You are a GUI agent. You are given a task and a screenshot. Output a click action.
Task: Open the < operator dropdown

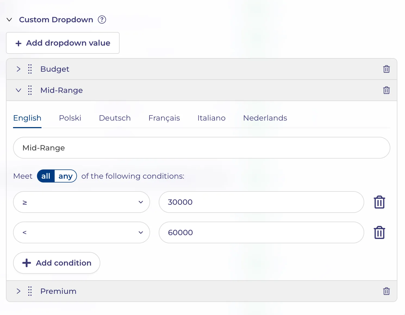click(82, 232)
